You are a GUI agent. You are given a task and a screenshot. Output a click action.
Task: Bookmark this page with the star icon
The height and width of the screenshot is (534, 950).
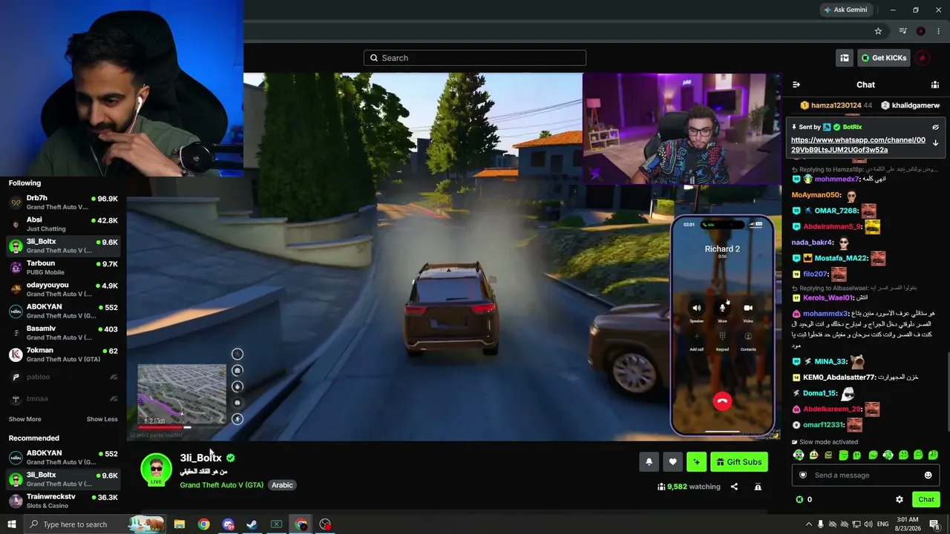878,31
